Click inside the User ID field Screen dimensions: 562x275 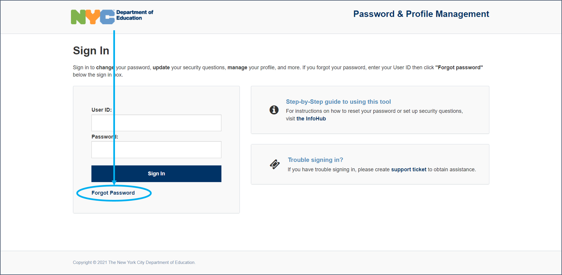click(156, 123)
